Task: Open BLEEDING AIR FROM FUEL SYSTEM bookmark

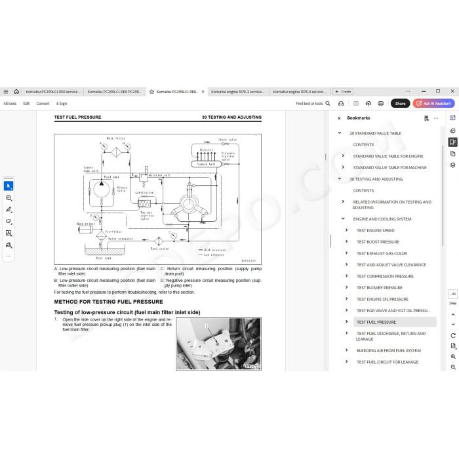Action: pyautogui.click(x=388, y=351)
